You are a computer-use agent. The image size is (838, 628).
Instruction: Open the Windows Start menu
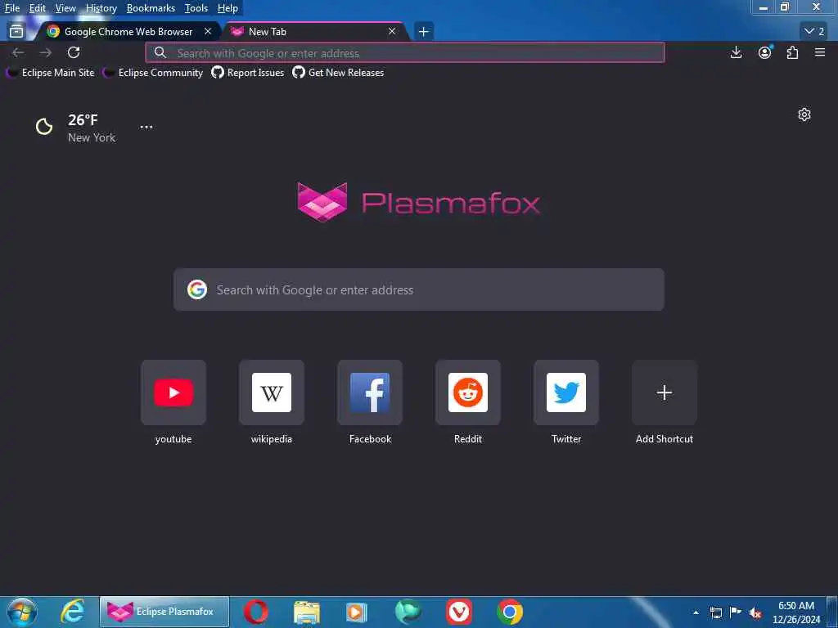(22, 612)
